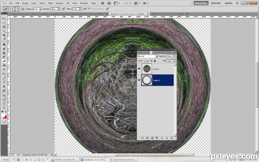The image size is (259, 162).
Task: Open layer blend mode Normal dropdown
Action: (156, 56)
